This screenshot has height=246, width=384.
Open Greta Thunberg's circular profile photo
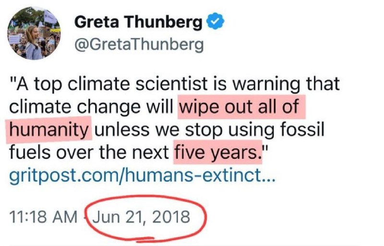[x=34, y=33]
